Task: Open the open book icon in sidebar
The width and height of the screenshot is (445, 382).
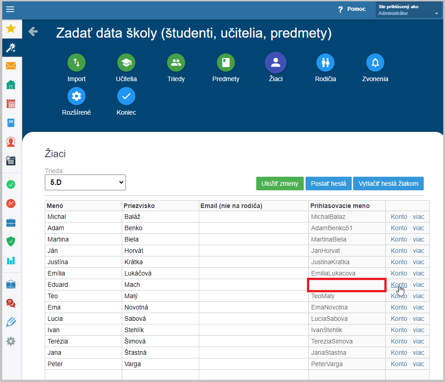Action: pyautogui.click(x=11, y=284)
